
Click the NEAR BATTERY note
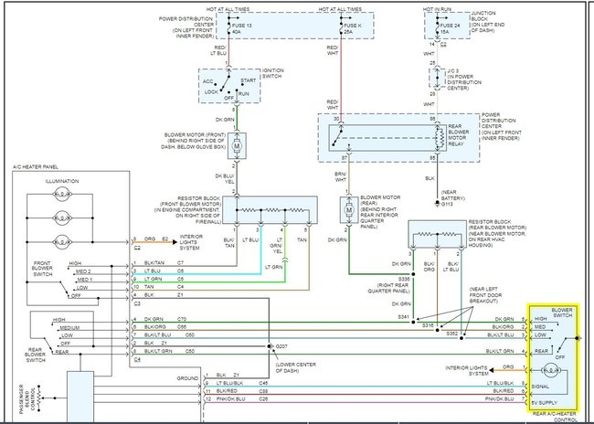453,196
